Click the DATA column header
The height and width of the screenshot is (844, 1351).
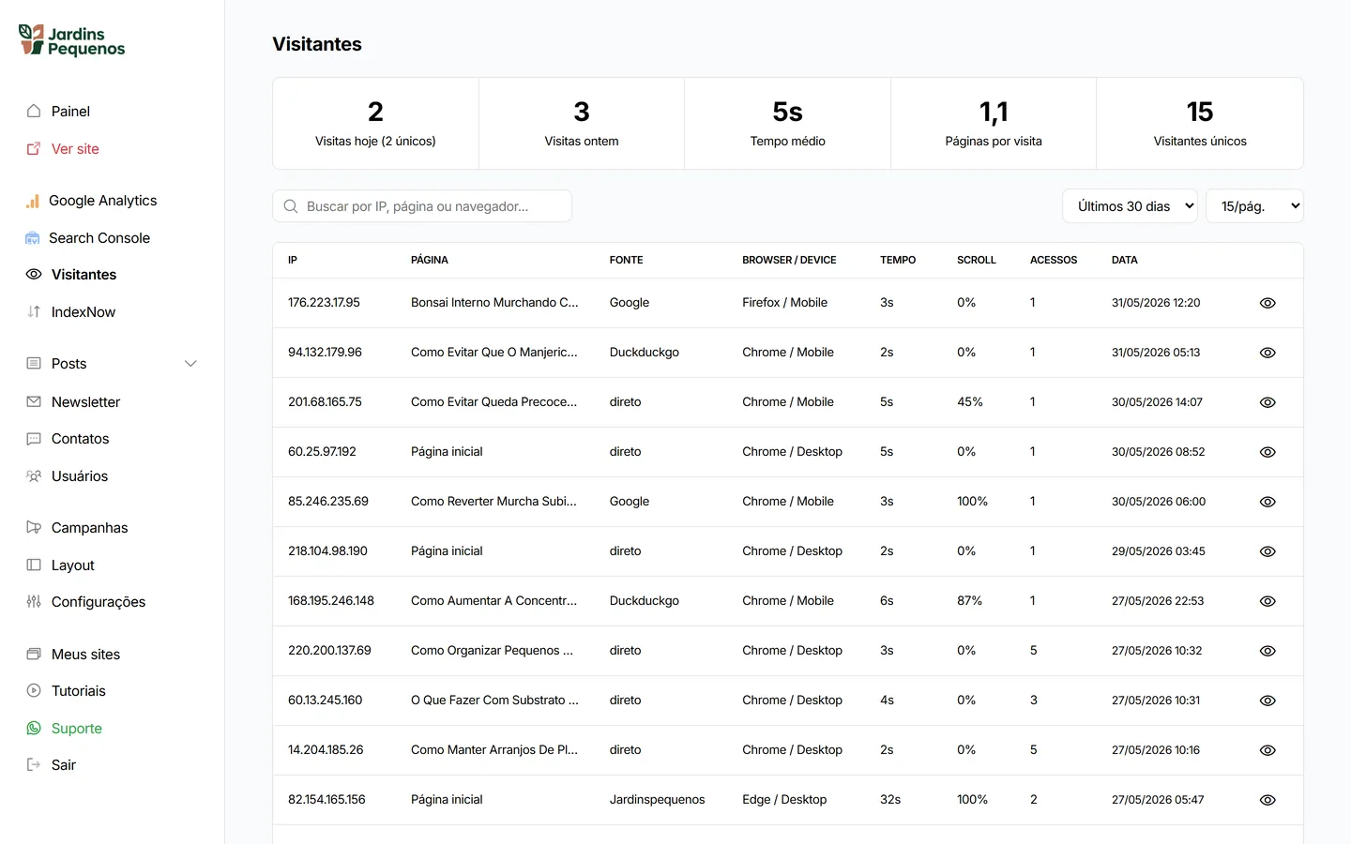pyautogui.click(x=1124, y=260)
